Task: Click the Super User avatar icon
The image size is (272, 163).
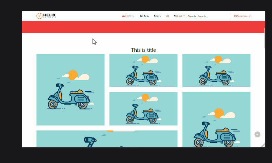Action: coord(236,16)
